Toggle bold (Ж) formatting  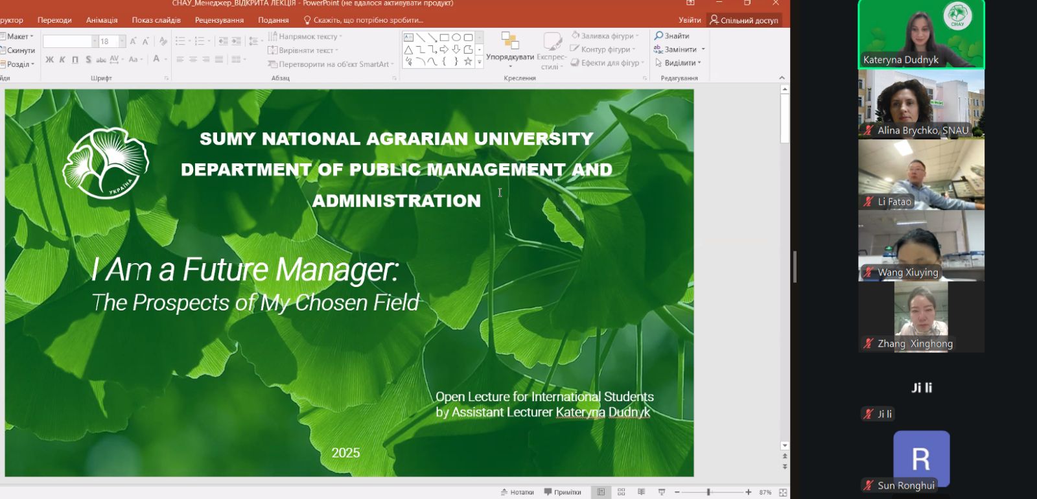pyautogui.click(x=50, y=60)
